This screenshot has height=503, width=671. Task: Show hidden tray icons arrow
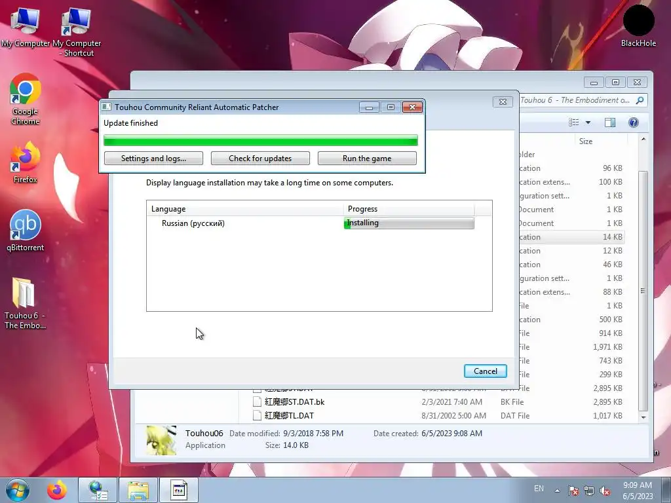[557, 491]
